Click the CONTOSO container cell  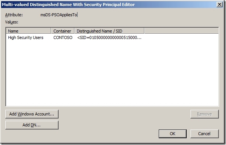(x=63, y=37)
